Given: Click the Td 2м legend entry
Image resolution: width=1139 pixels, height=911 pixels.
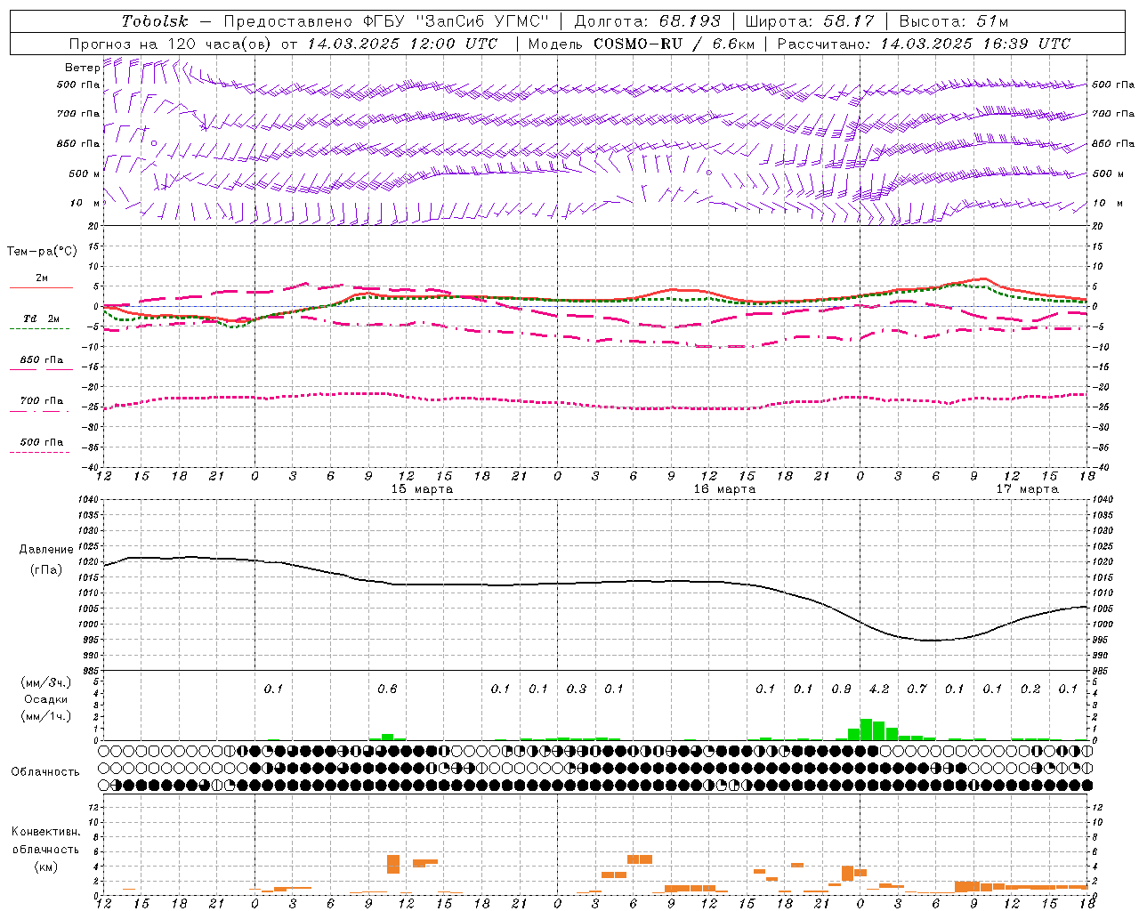Looking at the screenshot, I should (x=41, y=318).
